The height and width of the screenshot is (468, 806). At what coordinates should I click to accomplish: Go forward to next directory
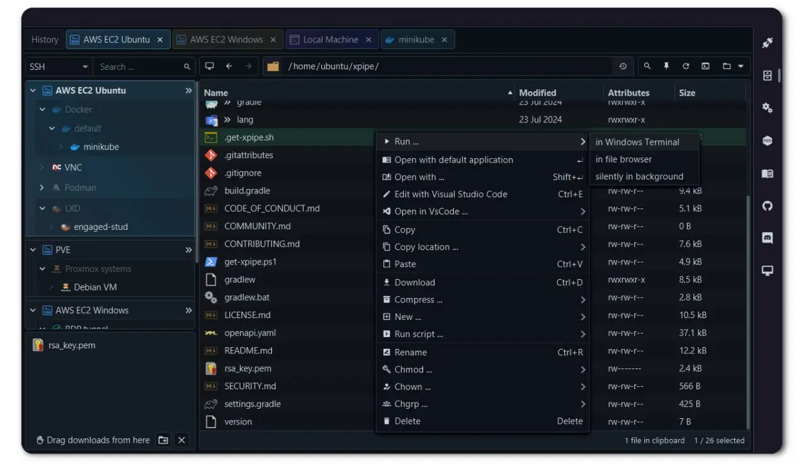point(249,66)
